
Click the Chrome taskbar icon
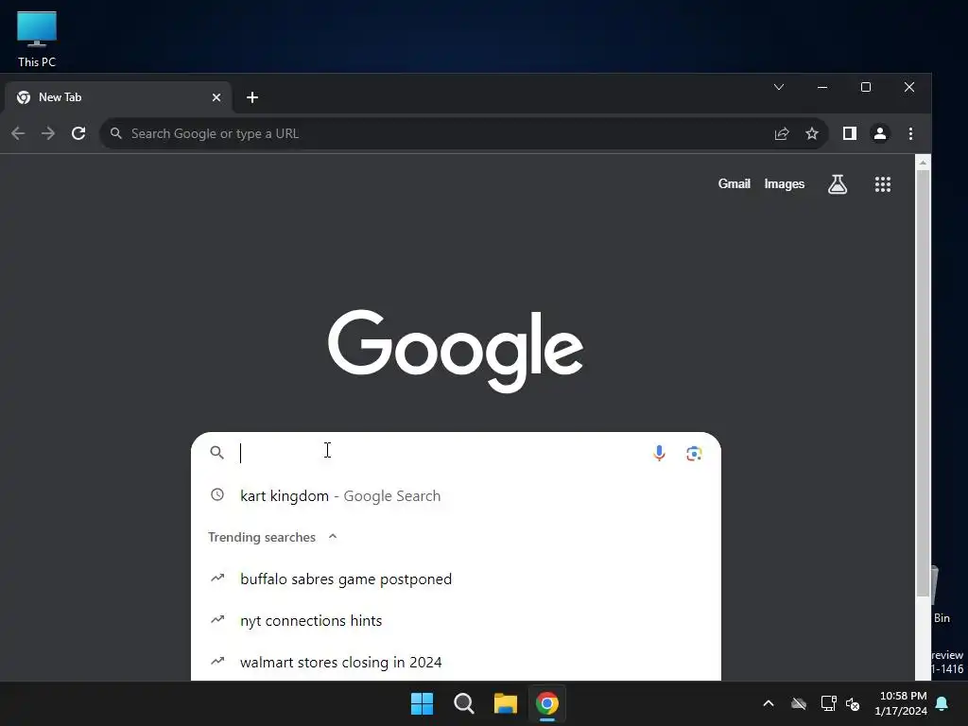click(x=547, y=703)
